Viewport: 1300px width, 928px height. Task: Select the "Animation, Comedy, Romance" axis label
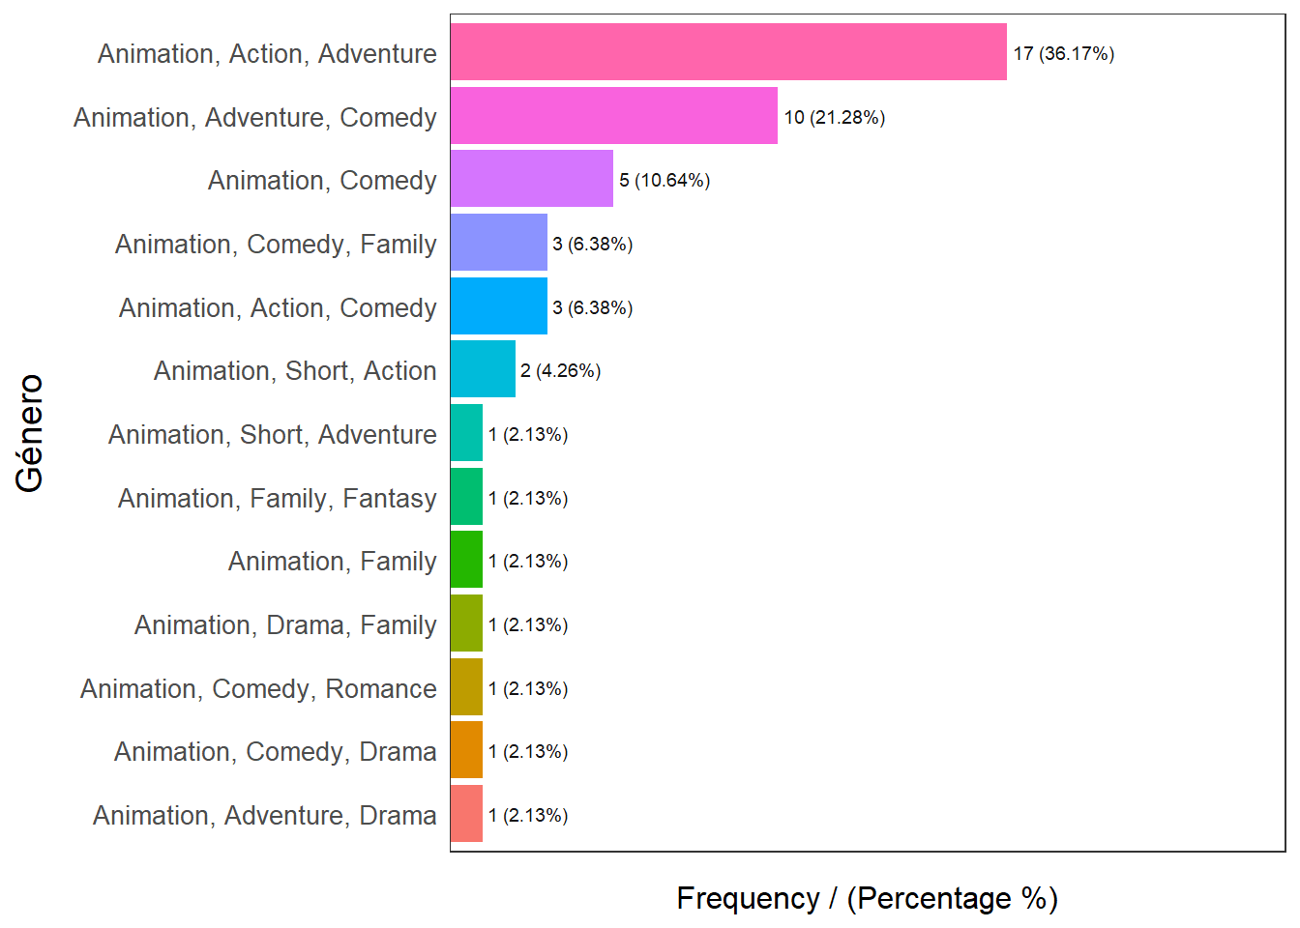pyautogui.click(x=258, y=688)
